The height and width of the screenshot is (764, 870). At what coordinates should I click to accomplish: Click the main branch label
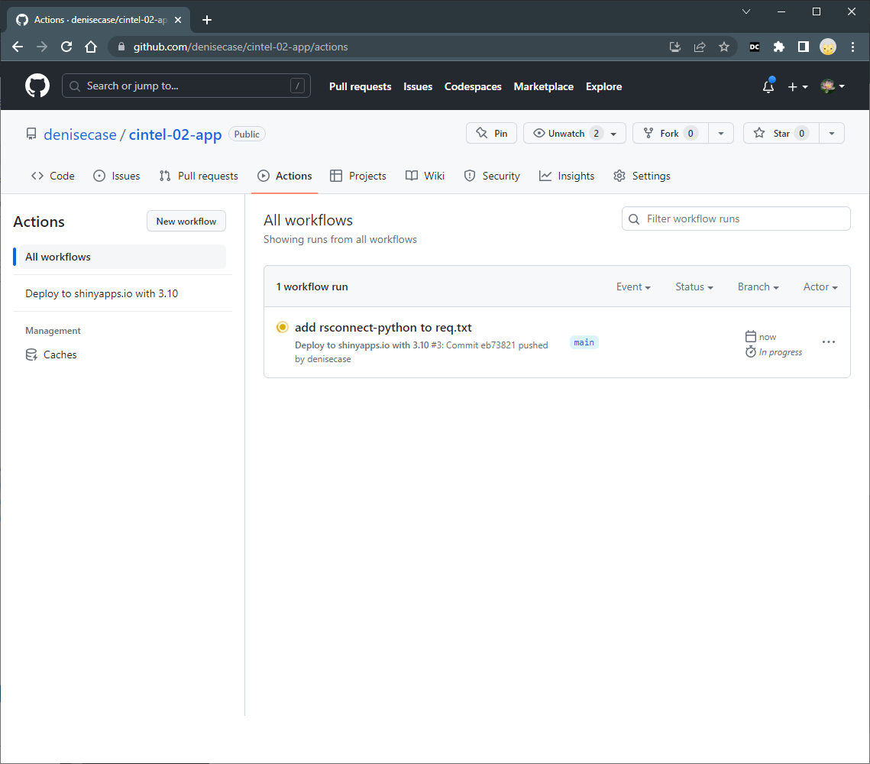(584, 342)
